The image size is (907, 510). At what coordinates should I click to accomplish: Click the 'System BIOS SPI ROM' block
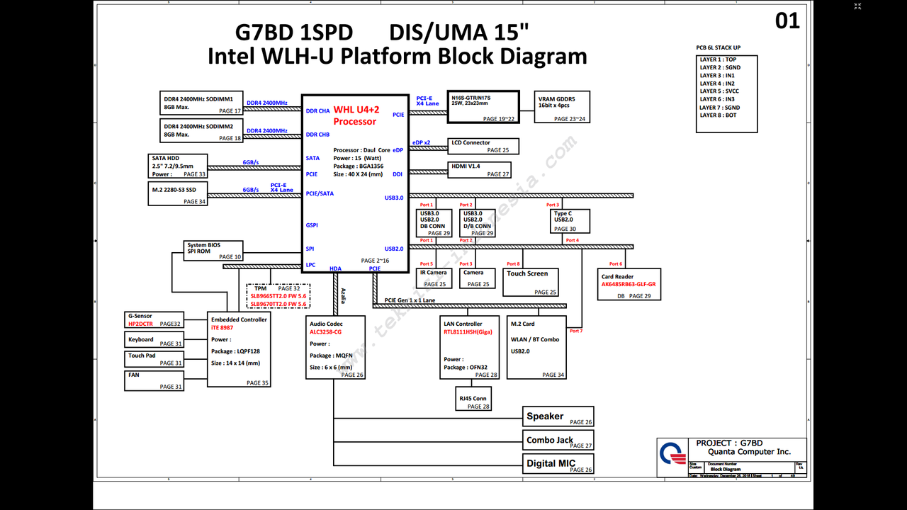[213, 251]
